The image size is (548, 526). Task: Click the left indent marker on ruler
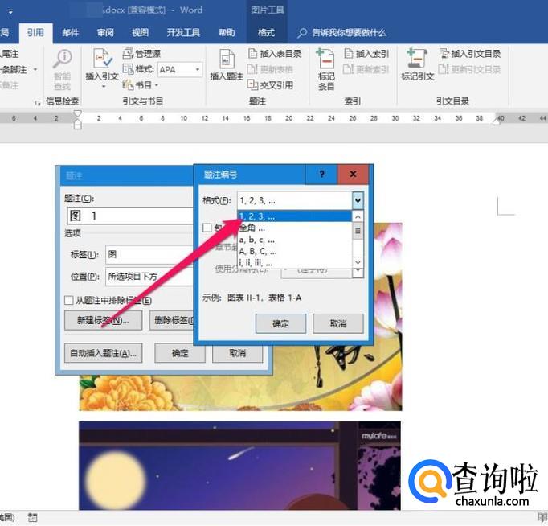(78, 124)
